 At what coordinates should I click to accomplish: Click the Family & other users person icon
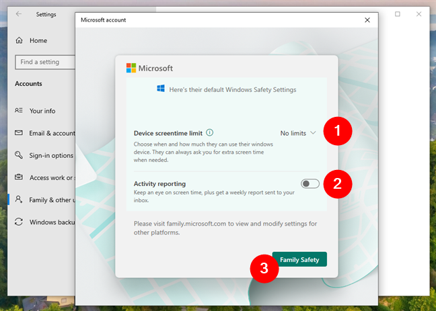pos(19,199)
